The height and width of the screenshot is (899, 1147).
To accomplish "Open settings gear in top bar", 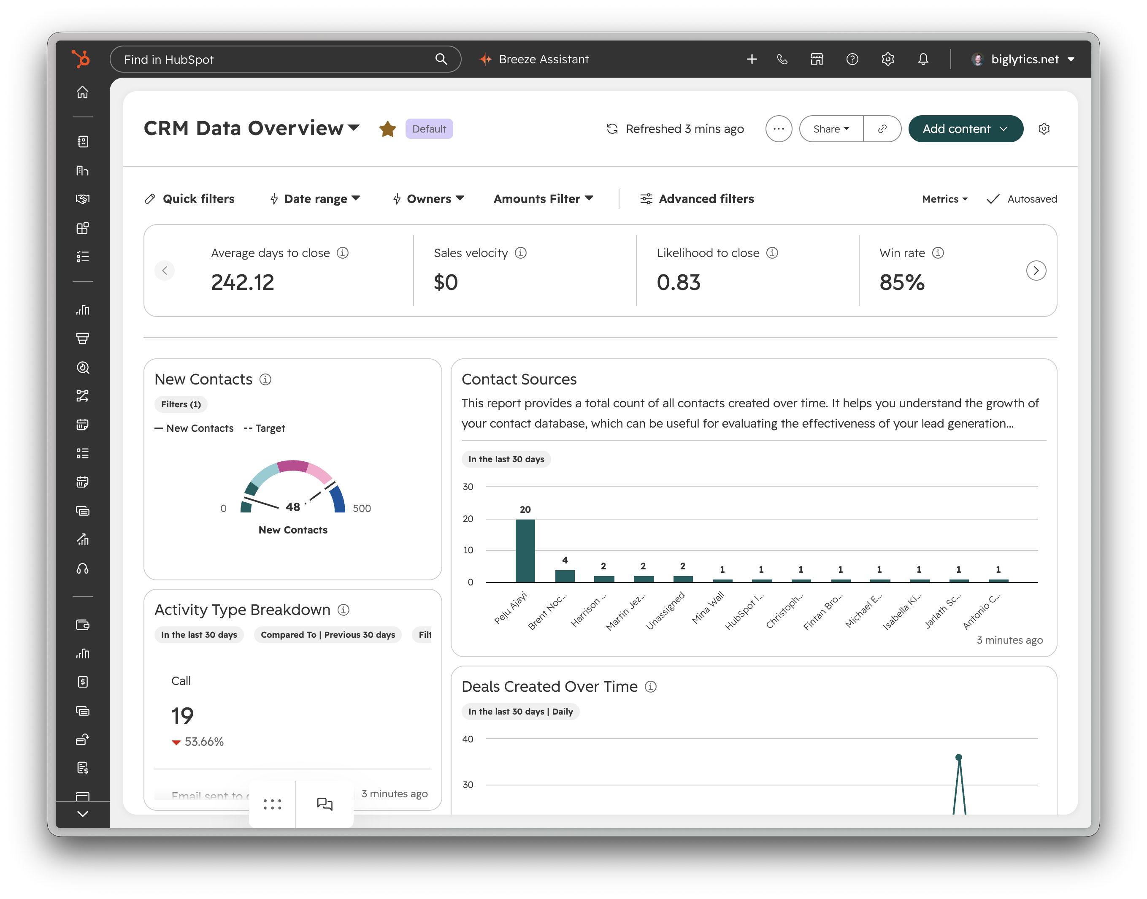I will pyautogui.click(x=887, y=59).
